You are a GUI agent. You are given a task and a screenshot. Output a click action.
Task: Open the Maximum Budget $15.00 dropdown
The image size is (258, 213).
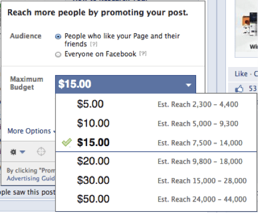pyautogui.click(x=126, y=84)
